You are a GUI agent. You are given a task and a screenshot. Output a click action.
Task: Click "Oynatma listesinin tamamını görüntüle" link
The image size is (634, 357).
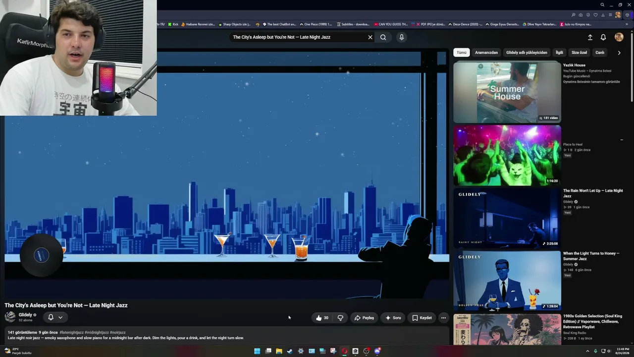(x=591, y=82)
